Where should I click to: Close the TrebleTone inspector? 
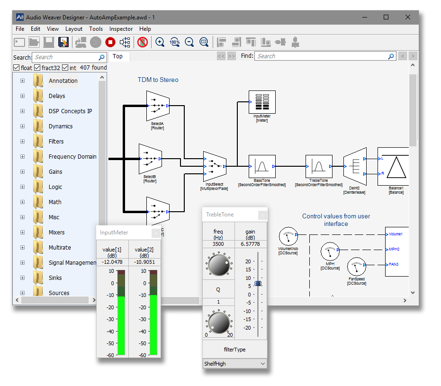point(262,215)
